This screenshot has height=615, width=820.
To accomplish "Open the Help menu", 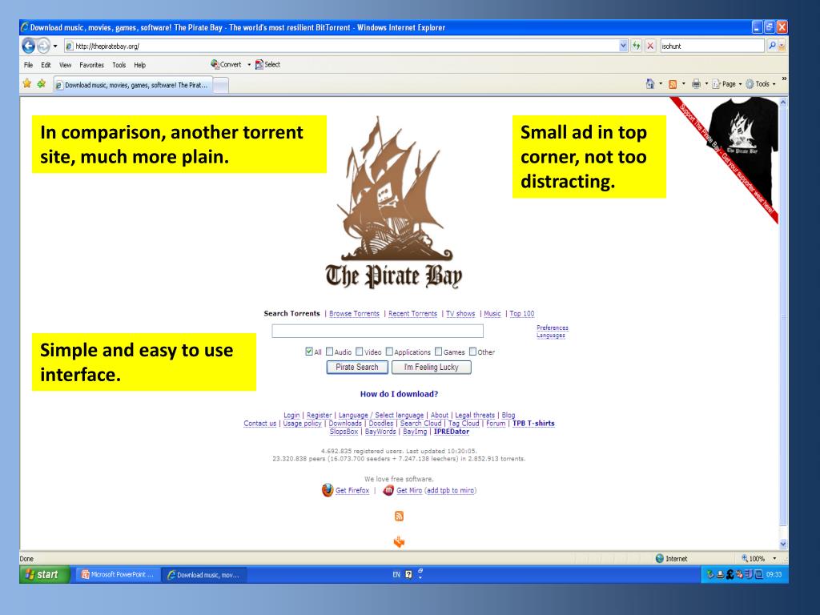I will tap(139, 66).
